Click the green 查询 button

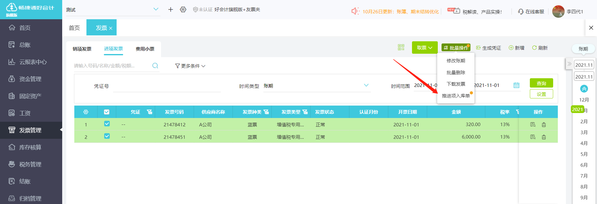click(x=541, y=83)
